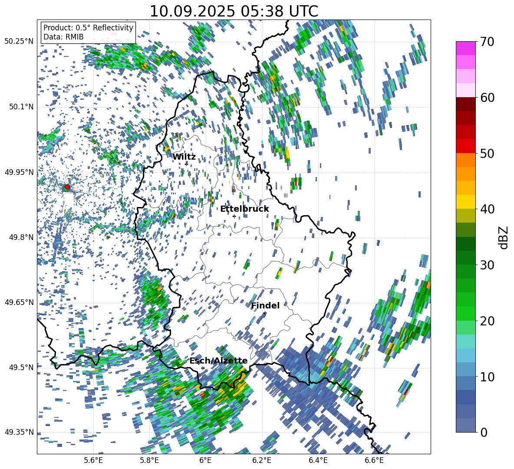The width and height of the screenshot is (514, 469).
Task: Click the colorbar tick label 70
Action: coord(487,42)
